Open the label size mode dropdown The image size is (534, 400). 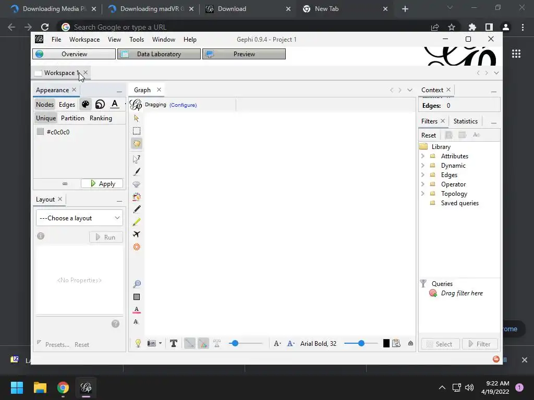(277, 343)
